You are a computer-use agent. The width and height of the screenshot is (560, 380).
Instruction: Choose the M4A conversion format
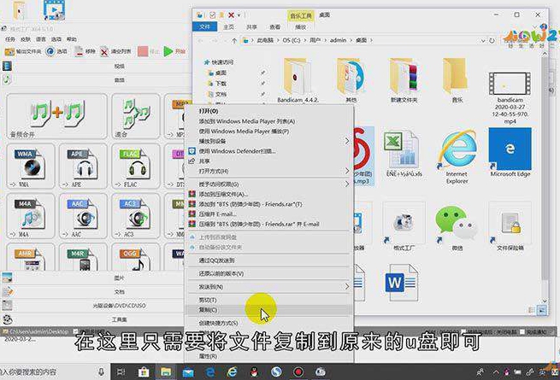[31, 216]
